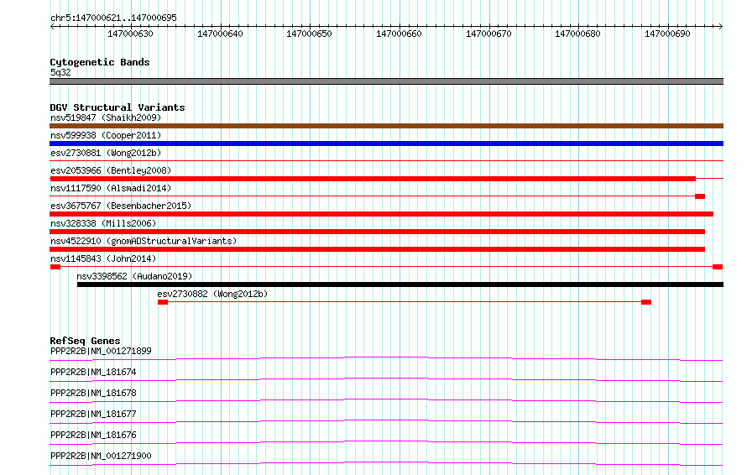Open transcript PPP2R2B|NM_181674
This screenshot has width=747, height=475.
(93, 372)
